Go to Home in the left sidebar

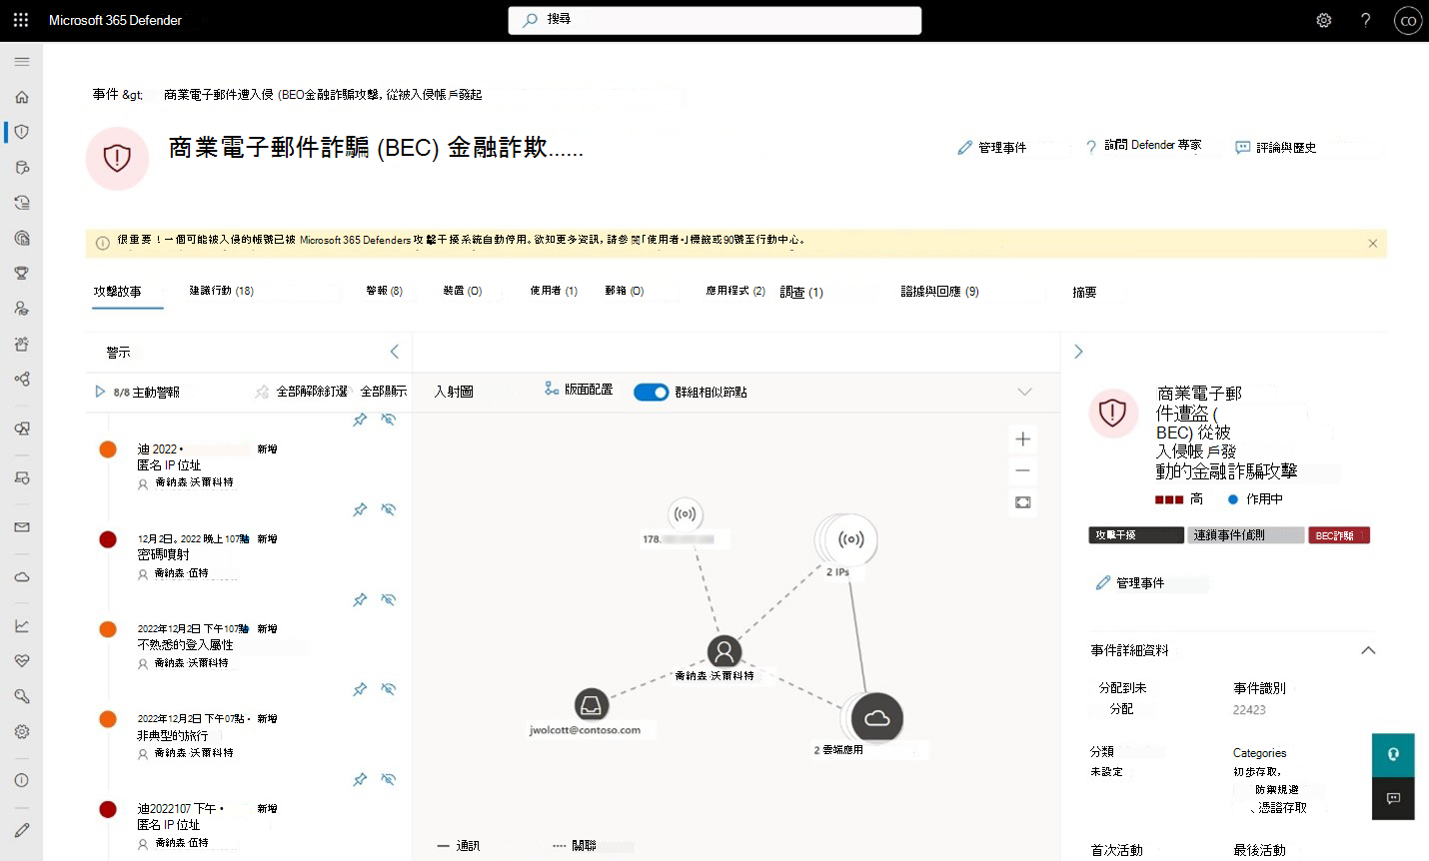tap(22, 97)
